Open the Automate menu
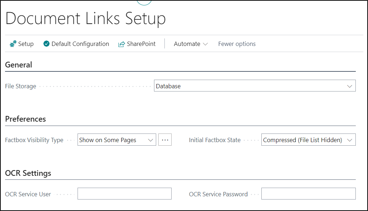 (187, 43)
